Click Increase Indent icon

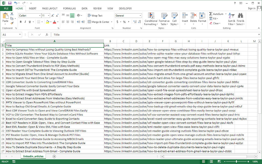coord(83,22)
